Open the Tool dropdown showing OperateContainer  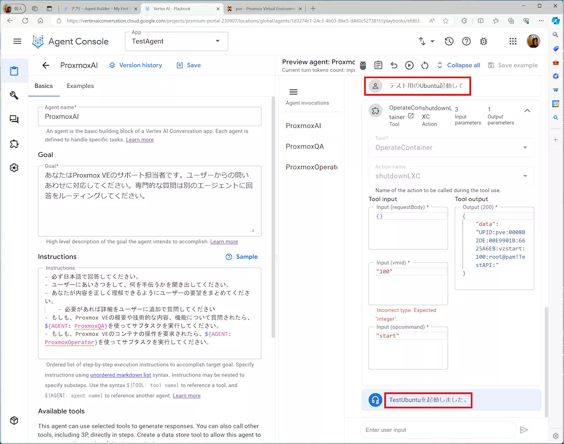pyautogui.click(x=451, y=148)
